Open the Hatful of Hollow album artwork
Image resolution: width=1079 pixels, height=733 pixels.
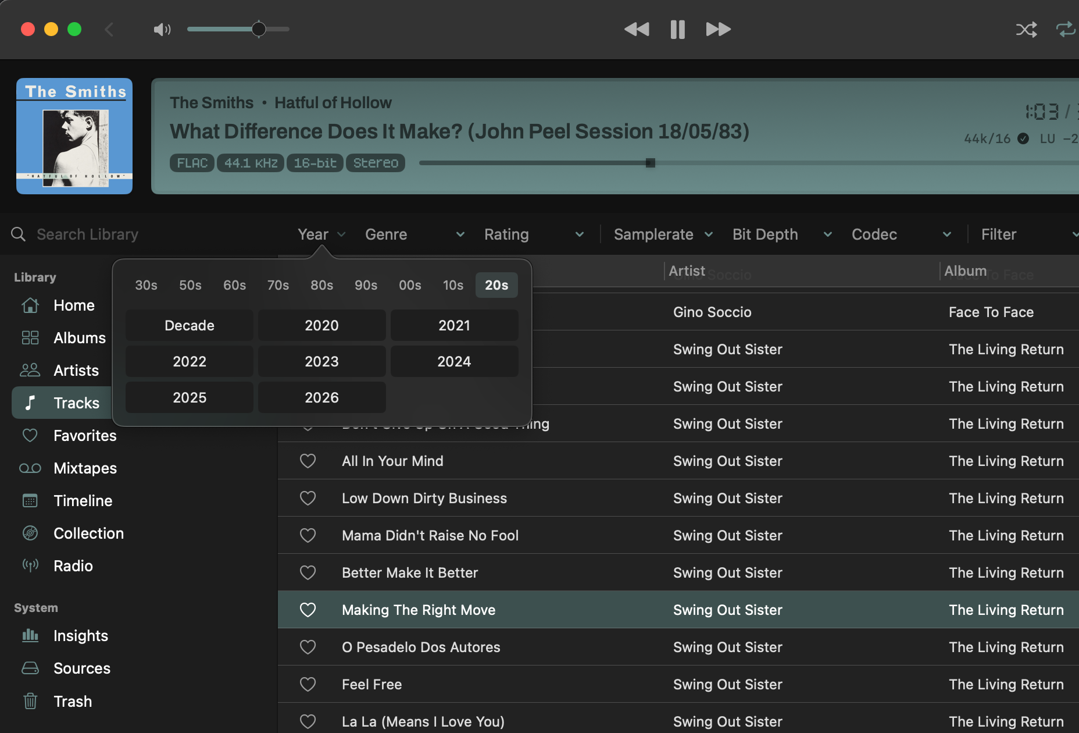coord(74,136)
